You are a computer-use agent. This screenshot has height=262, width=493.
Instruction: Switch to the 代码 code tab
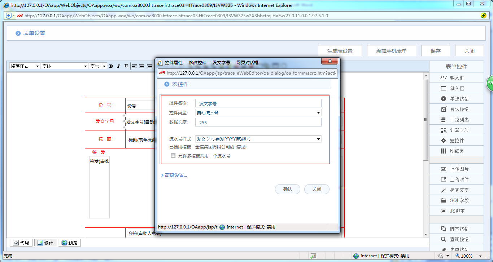21,242
